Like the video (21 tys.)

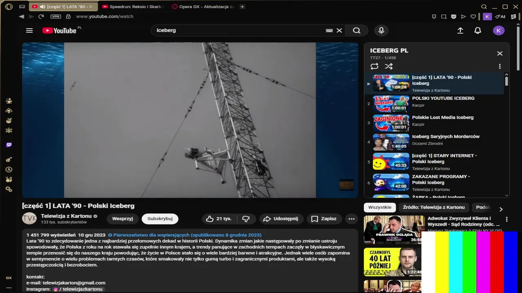[x=219, y=219]
